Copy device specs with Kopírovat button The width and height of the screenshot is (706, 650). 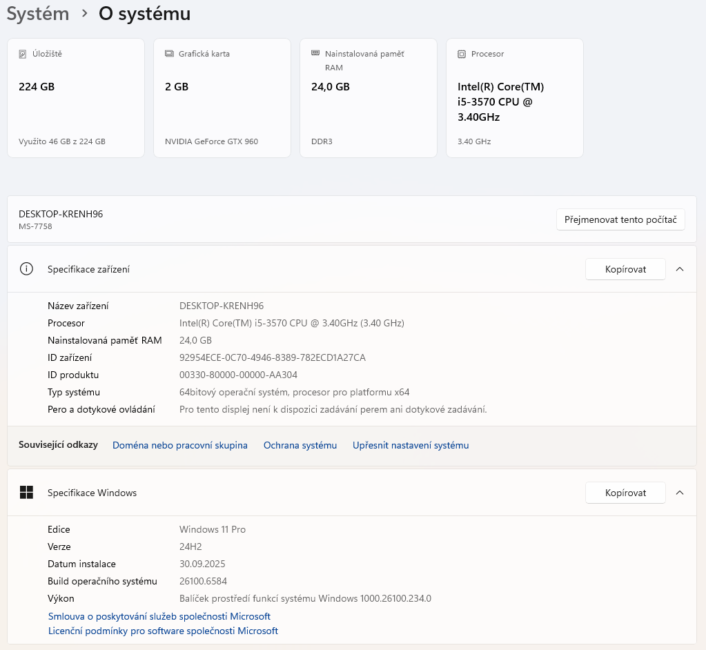click(x=625, y=269)
